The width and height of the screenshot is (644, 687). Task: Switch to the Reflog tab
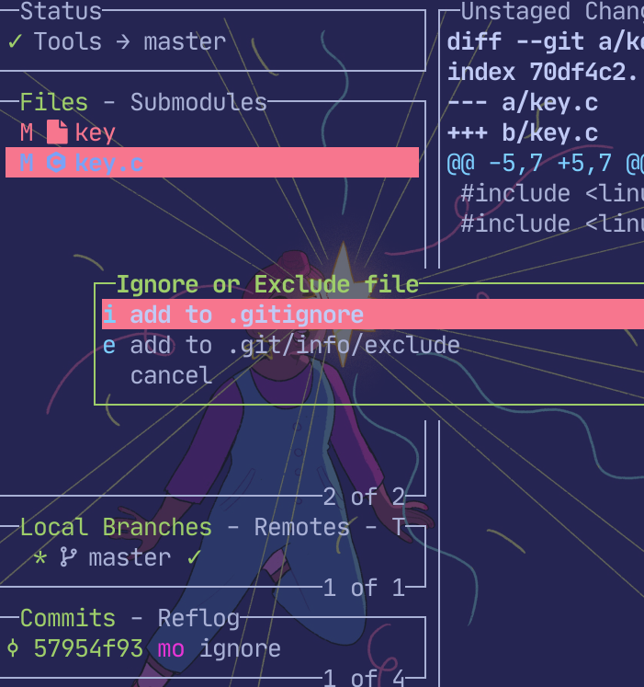198,619
